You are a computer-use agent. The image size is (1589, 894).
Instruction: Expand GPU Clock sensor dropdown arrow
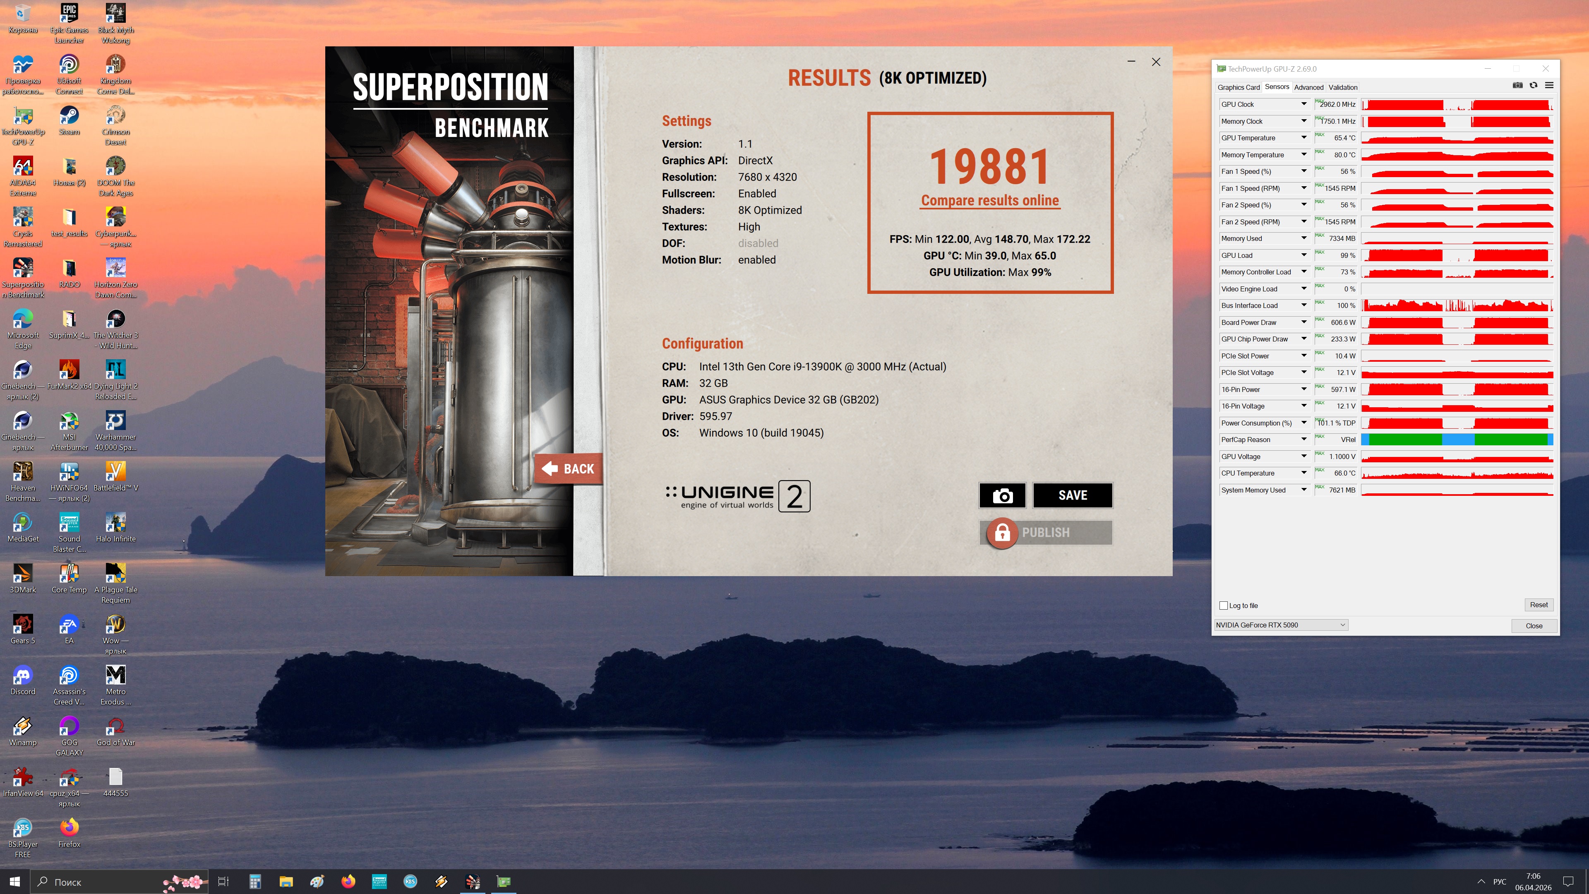[1303, 104]
